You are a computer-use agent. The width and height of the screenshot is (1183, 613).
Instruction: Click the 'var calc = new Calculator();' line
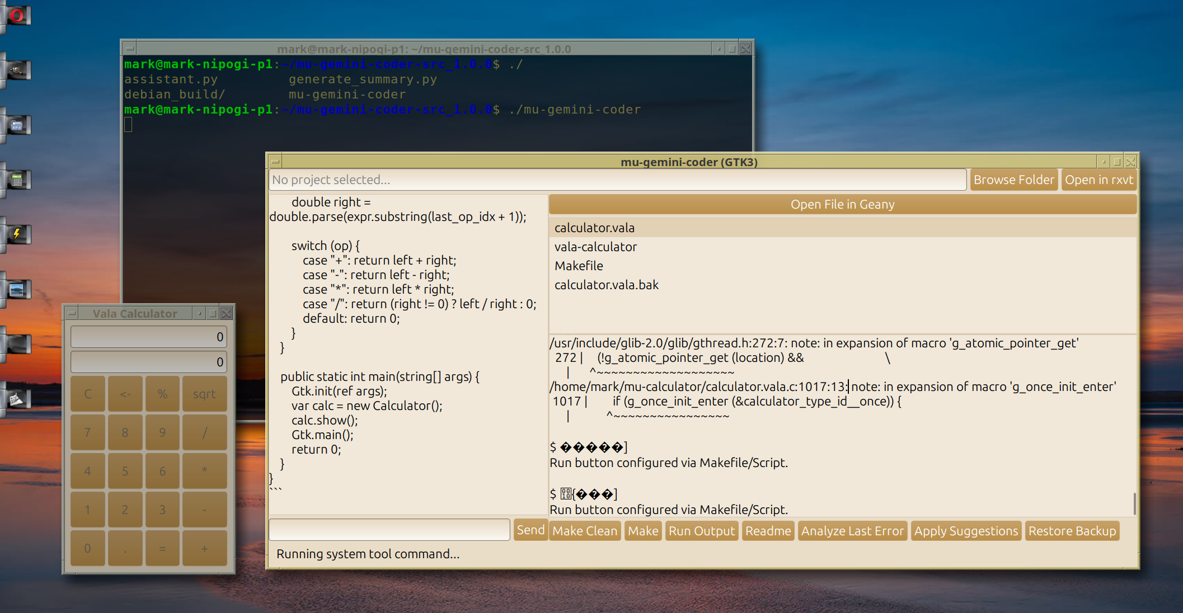pos(367,405)
